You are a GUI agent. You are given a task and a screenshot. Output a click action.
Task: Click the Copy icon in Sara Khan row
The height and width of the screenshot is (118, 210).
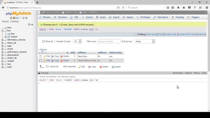point(52,56)
